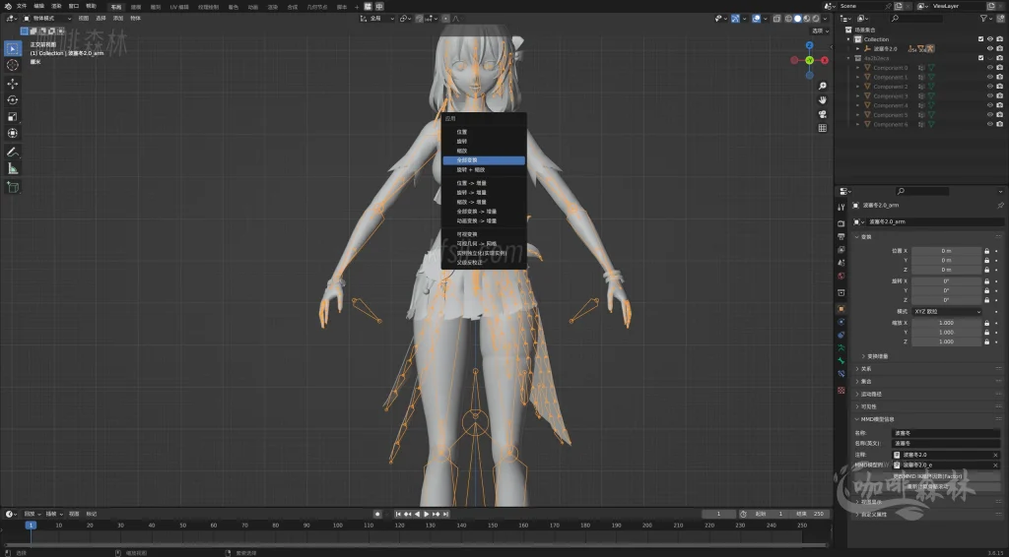Select material preview shading sphere

[x=807, y=19]
